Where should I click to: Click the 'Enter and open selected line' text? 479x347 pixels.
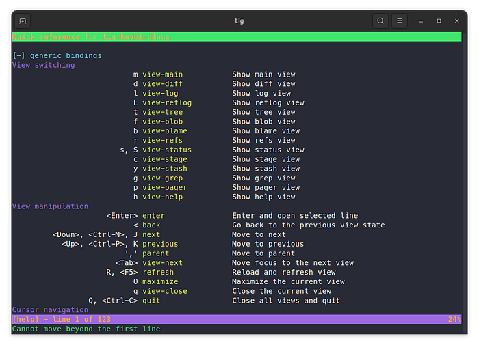[295, 216]
